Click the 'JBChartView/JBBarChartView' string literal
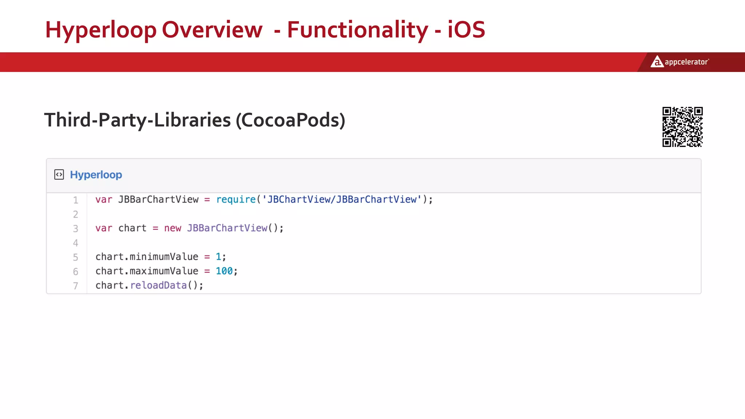Viewport: 745px width, 419px height. pos(341,199)
